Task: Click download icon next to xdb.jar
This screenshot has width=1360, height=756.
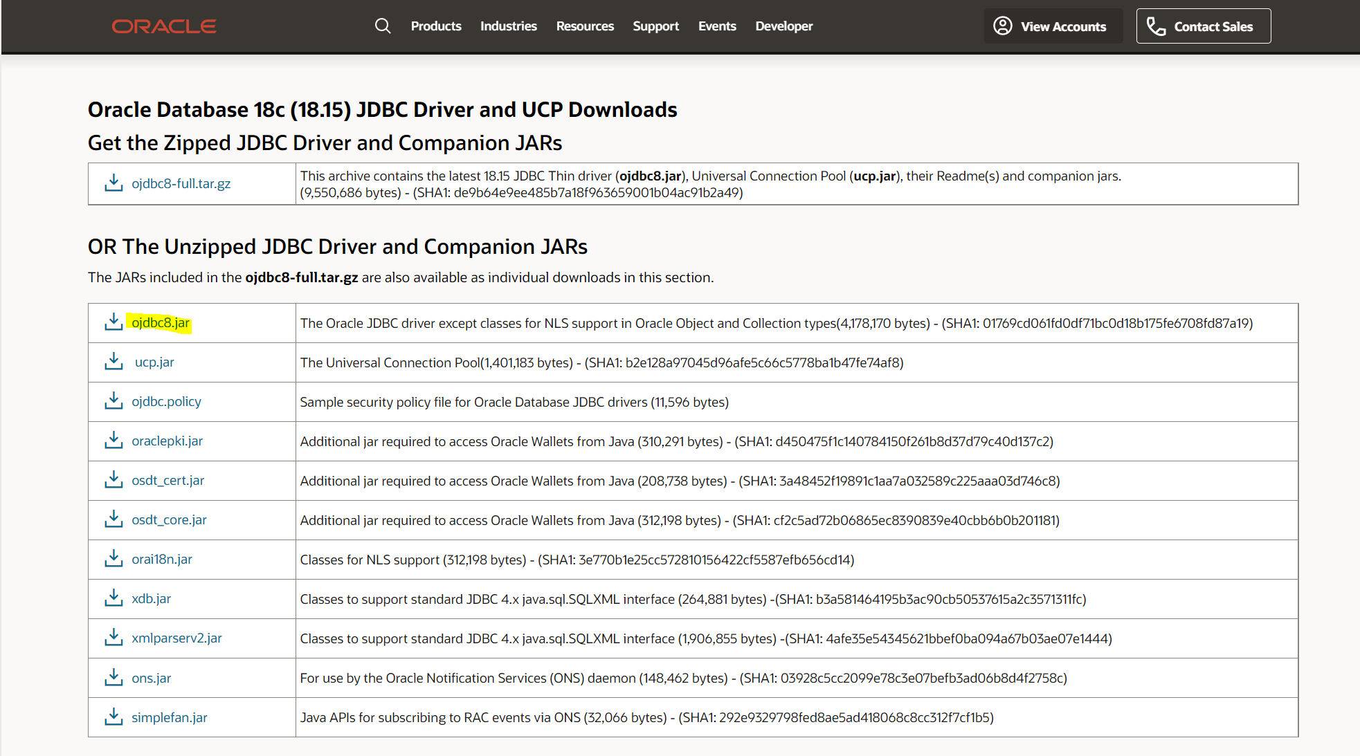Action: (114, 598)
